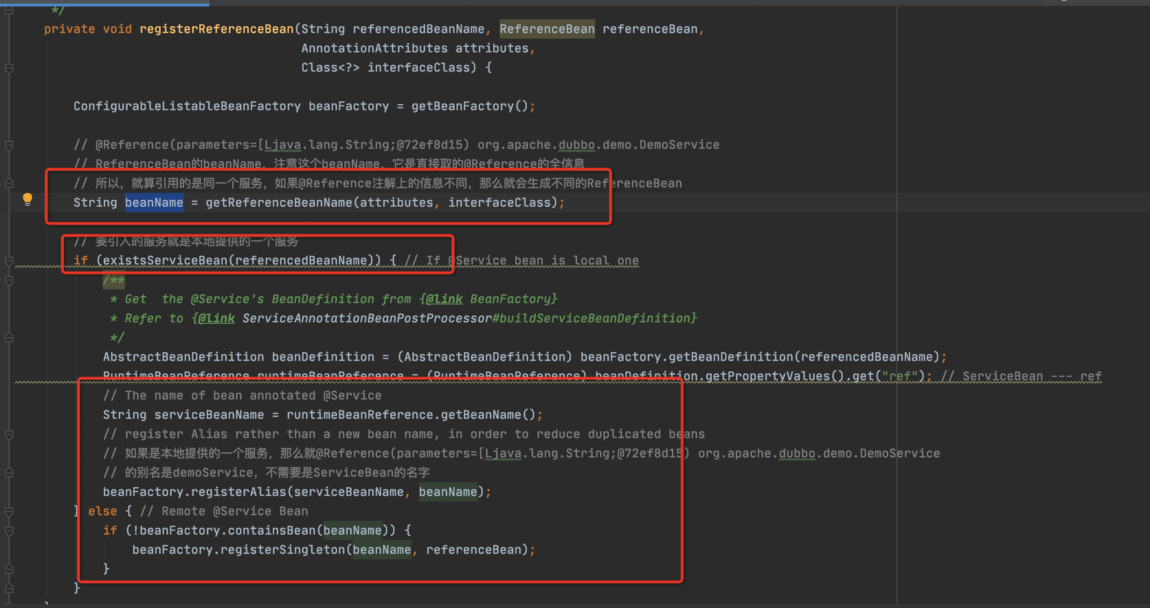Click the AnnotationAttributes parameter type

(x=374, y=48)
